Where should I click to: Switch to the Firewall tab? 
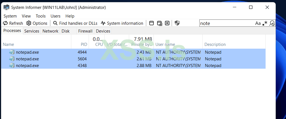85,31
